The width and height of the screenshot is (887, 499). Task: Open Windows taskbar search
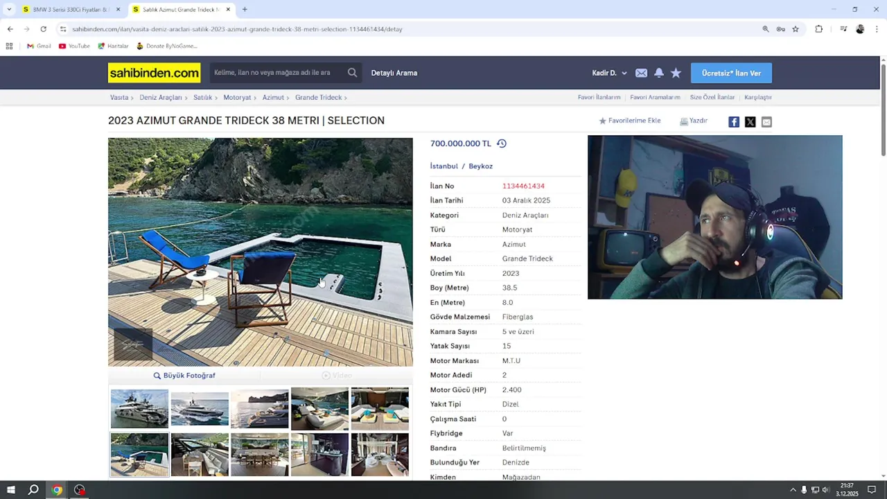(33, 490)
